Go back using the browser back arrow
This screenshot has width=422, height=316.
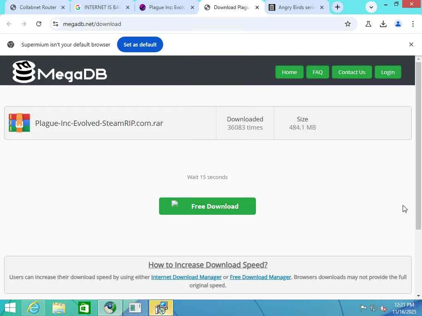point(9,24)
